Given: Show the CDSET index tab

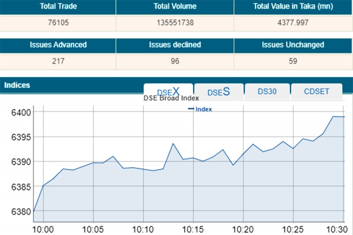Looking at the screenshot, I should coord(317,91).
